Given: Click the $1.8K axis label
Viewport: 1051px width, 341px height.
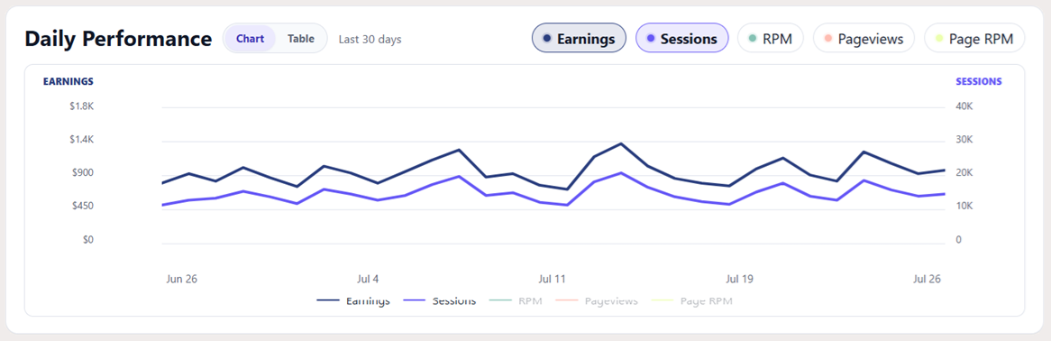Looking at the screenshot, I should point(82,106).
